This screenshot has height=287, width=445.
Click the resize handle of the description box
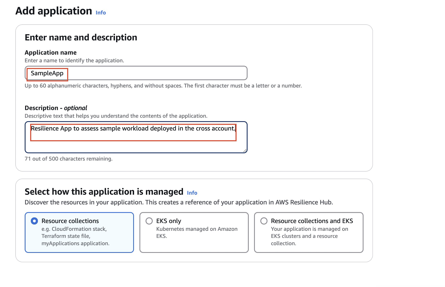click(x=245, y=151)
